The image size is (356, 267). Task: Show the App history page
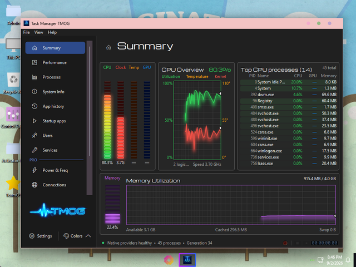(55, 106)
